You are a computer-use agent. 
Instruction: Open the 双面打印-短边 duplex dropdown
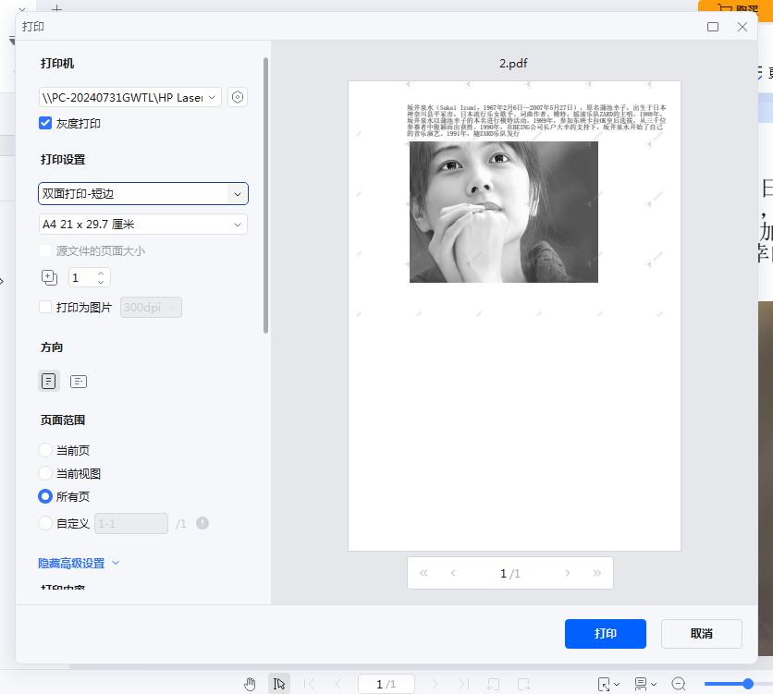[143, 193]
